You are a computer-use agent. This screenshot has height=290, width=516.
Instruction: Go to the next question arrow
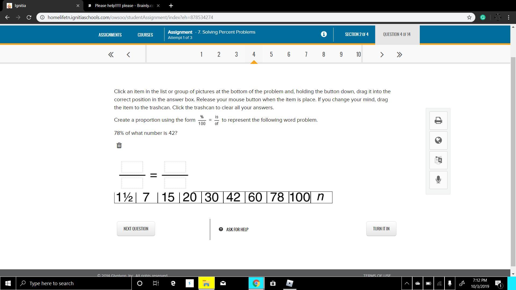pos(382,55)
